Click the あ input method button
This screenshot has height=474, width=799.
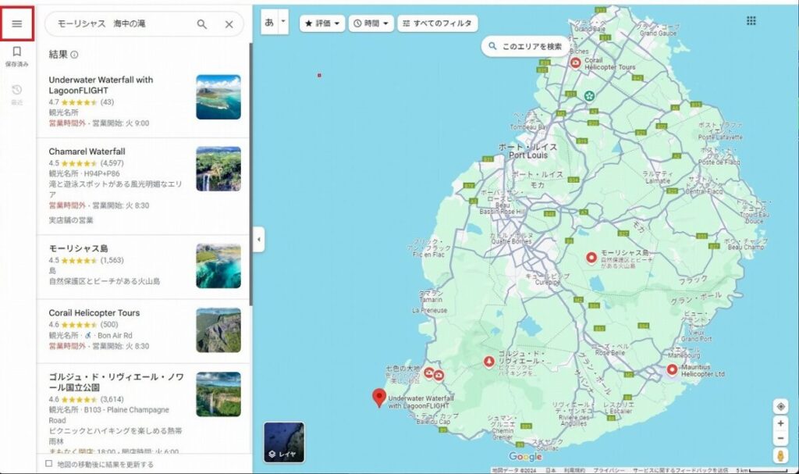[x=269, y=22]
